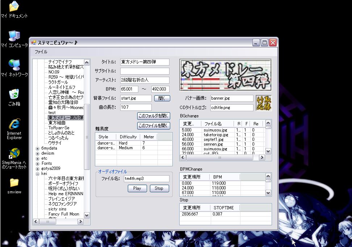This screenshot has width=352, height=247.
Task: Click the ファイル名 column header in BGchange
Action: coord(218,124)
